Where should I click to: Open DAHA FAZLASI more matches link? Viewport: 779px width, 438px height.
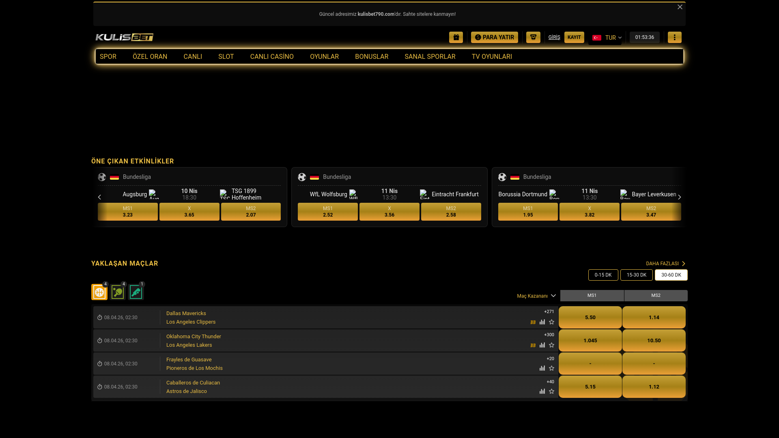(x=666, y=264)
